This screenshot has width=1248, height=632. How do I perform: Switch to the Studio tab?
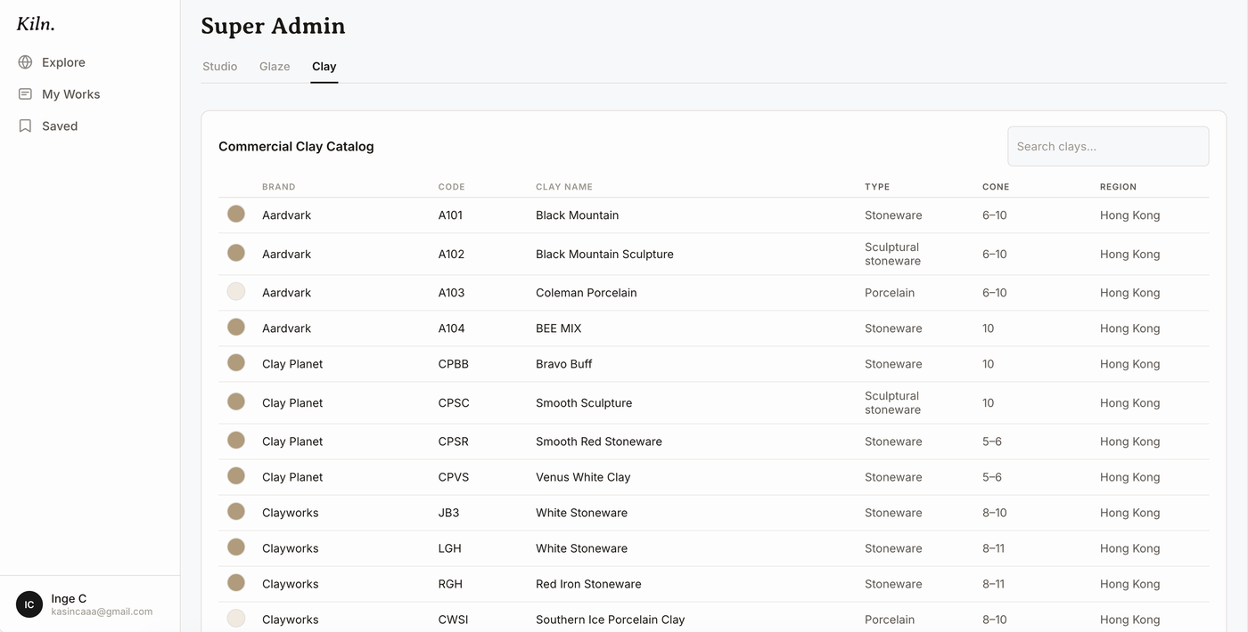click(220, 67)
